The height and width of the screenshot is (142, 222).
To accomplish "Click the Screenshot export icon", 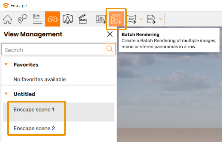I will (x=100, y=19).
